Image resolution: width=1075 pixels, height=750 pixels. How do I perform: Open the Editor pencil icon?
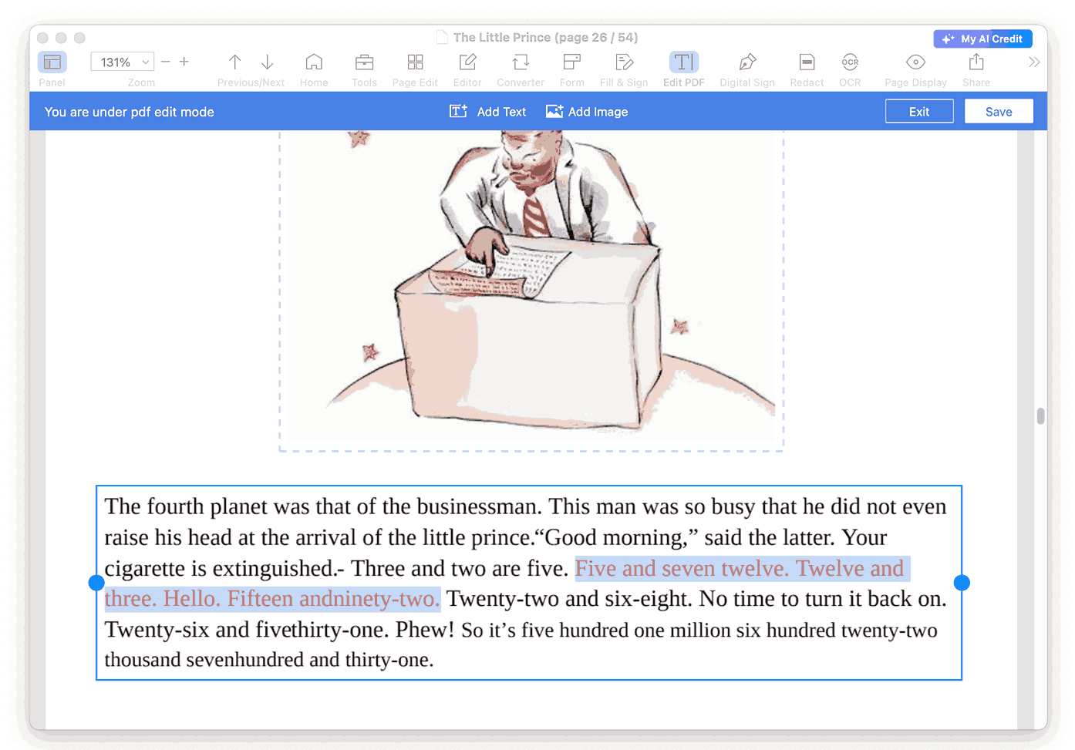[467, 62]
